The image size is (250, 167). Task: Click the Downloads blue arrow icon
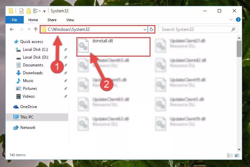coord(18,73)
